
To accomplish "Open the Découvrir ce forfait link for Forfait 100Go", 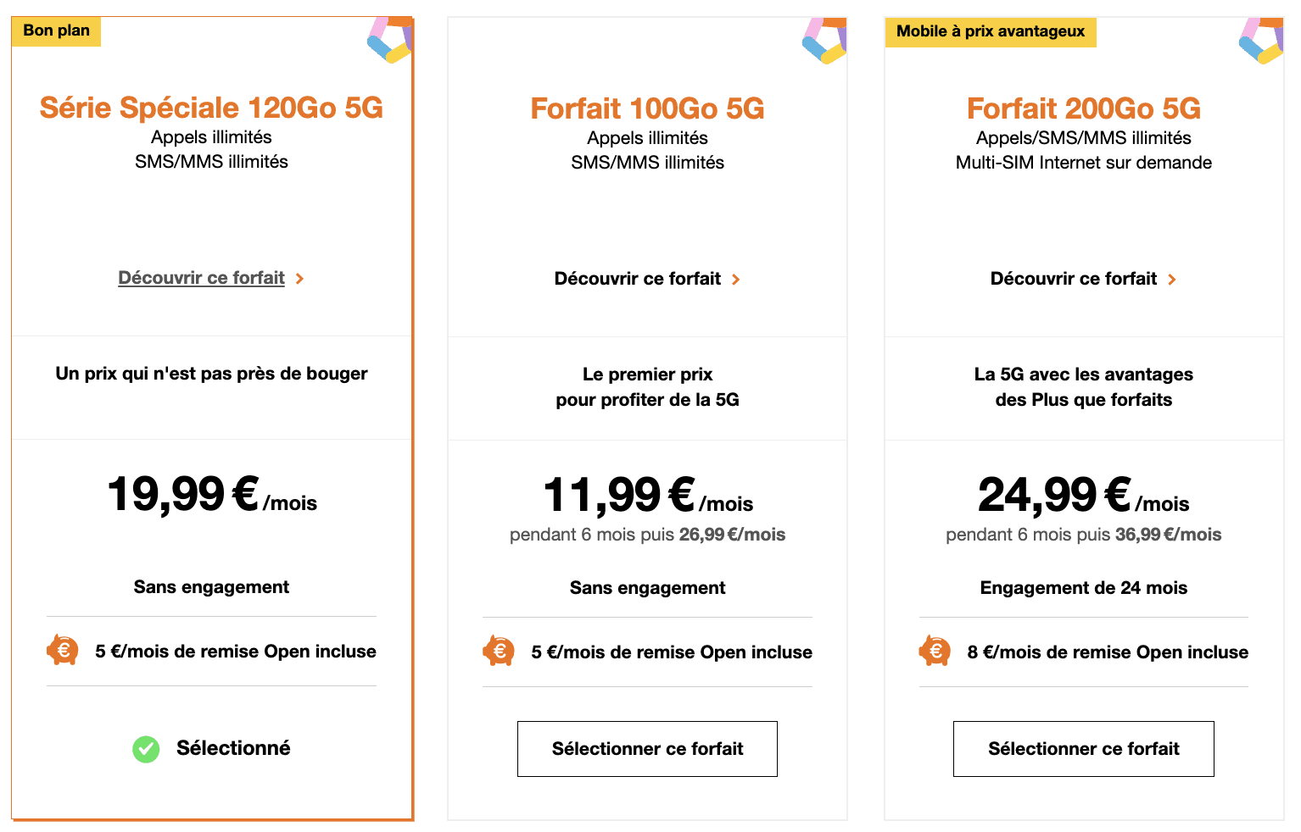I will (637, 279).
